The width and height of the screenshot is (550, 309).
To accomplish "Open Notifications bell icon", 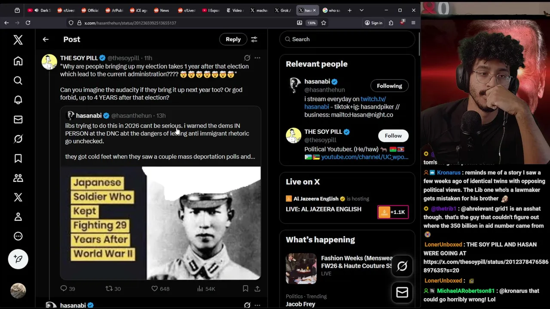I will click(x=18, y=100).
